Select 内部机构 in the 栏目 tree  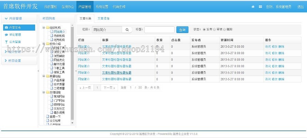click(x=59, y=36)
